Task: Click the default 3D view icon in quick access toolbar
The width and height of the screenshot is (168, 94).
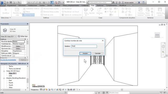Action: [44, 2]
